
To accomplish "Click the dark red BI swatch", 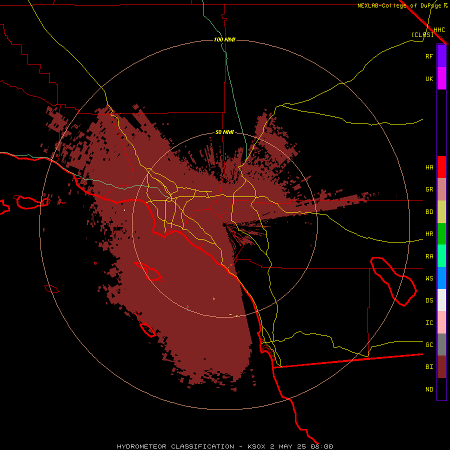I will coord(441,367).
